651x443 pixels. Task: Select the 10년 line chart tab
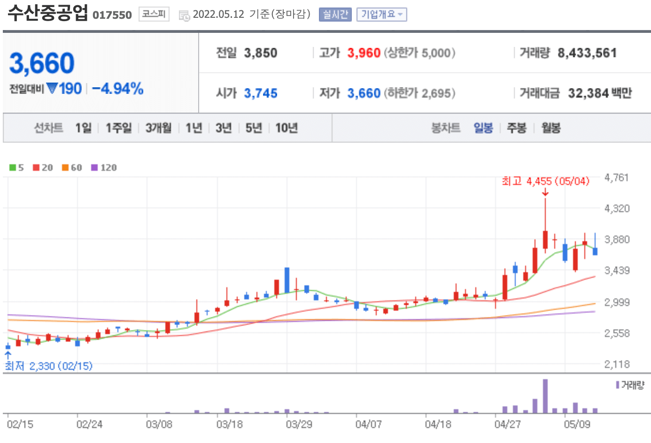pyautogui.click(x=287, y=128)
